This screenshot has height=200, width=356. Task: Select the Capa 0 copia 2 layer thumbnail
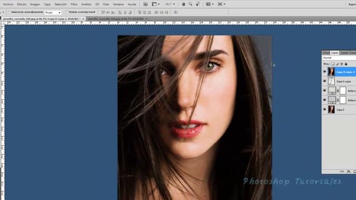[x=332, y=72]
